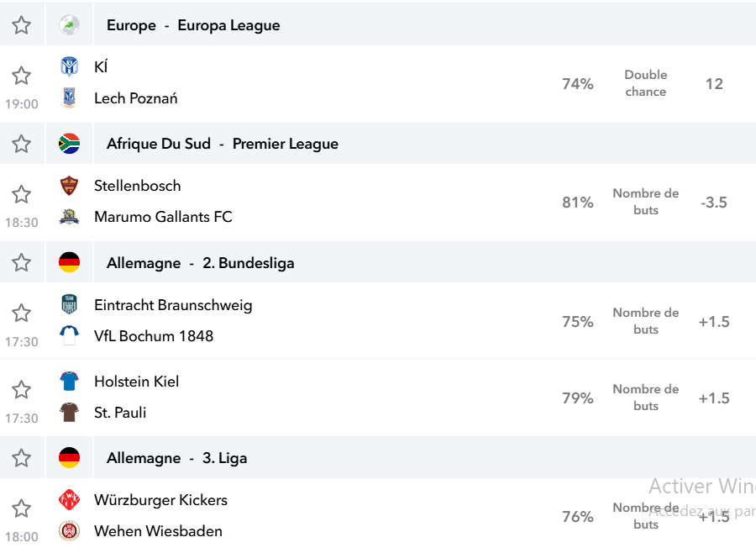Star the KÍ vs Lech Poznań match
Viewport: 756px width, 553px height.
tap(21, 76)
